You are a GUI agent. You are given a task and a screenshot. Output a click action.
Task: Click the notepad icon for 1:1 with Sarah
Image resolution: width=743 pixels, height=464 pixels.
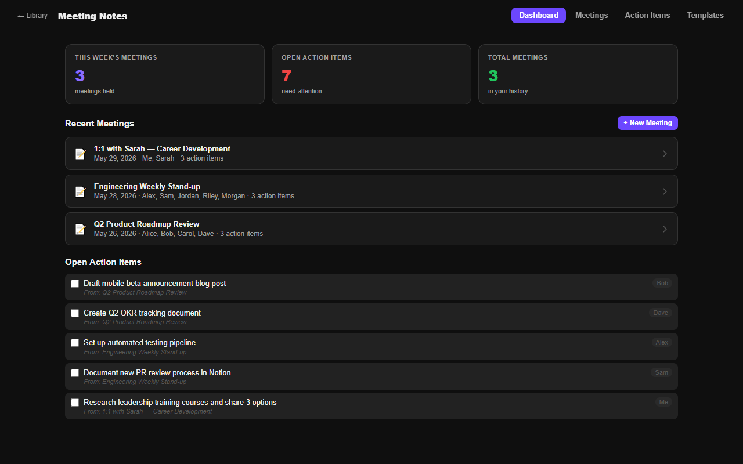81,154
